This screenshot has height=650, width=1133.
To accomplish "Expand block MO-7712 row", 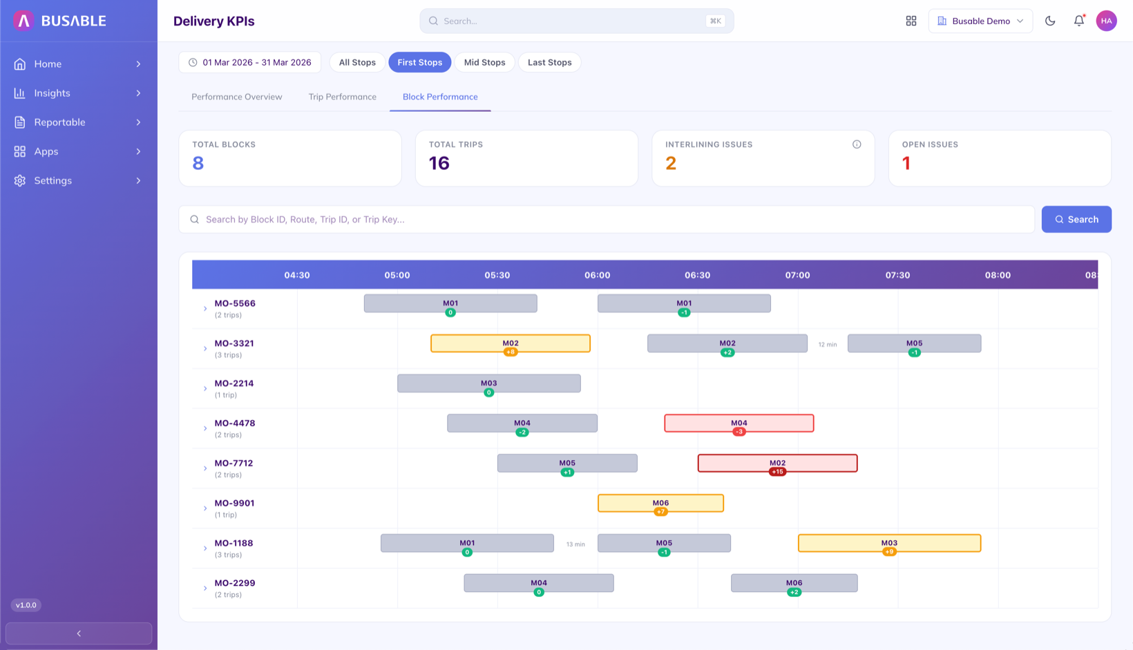I will [x=205, y=468].
